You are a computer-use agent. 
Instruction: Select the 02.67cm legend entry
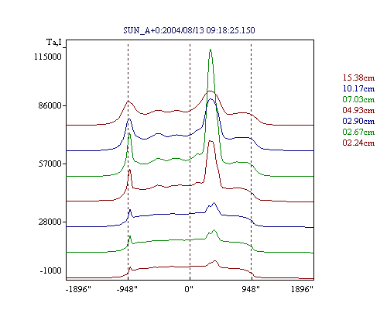pyautogui.click(x=358, y=132)
